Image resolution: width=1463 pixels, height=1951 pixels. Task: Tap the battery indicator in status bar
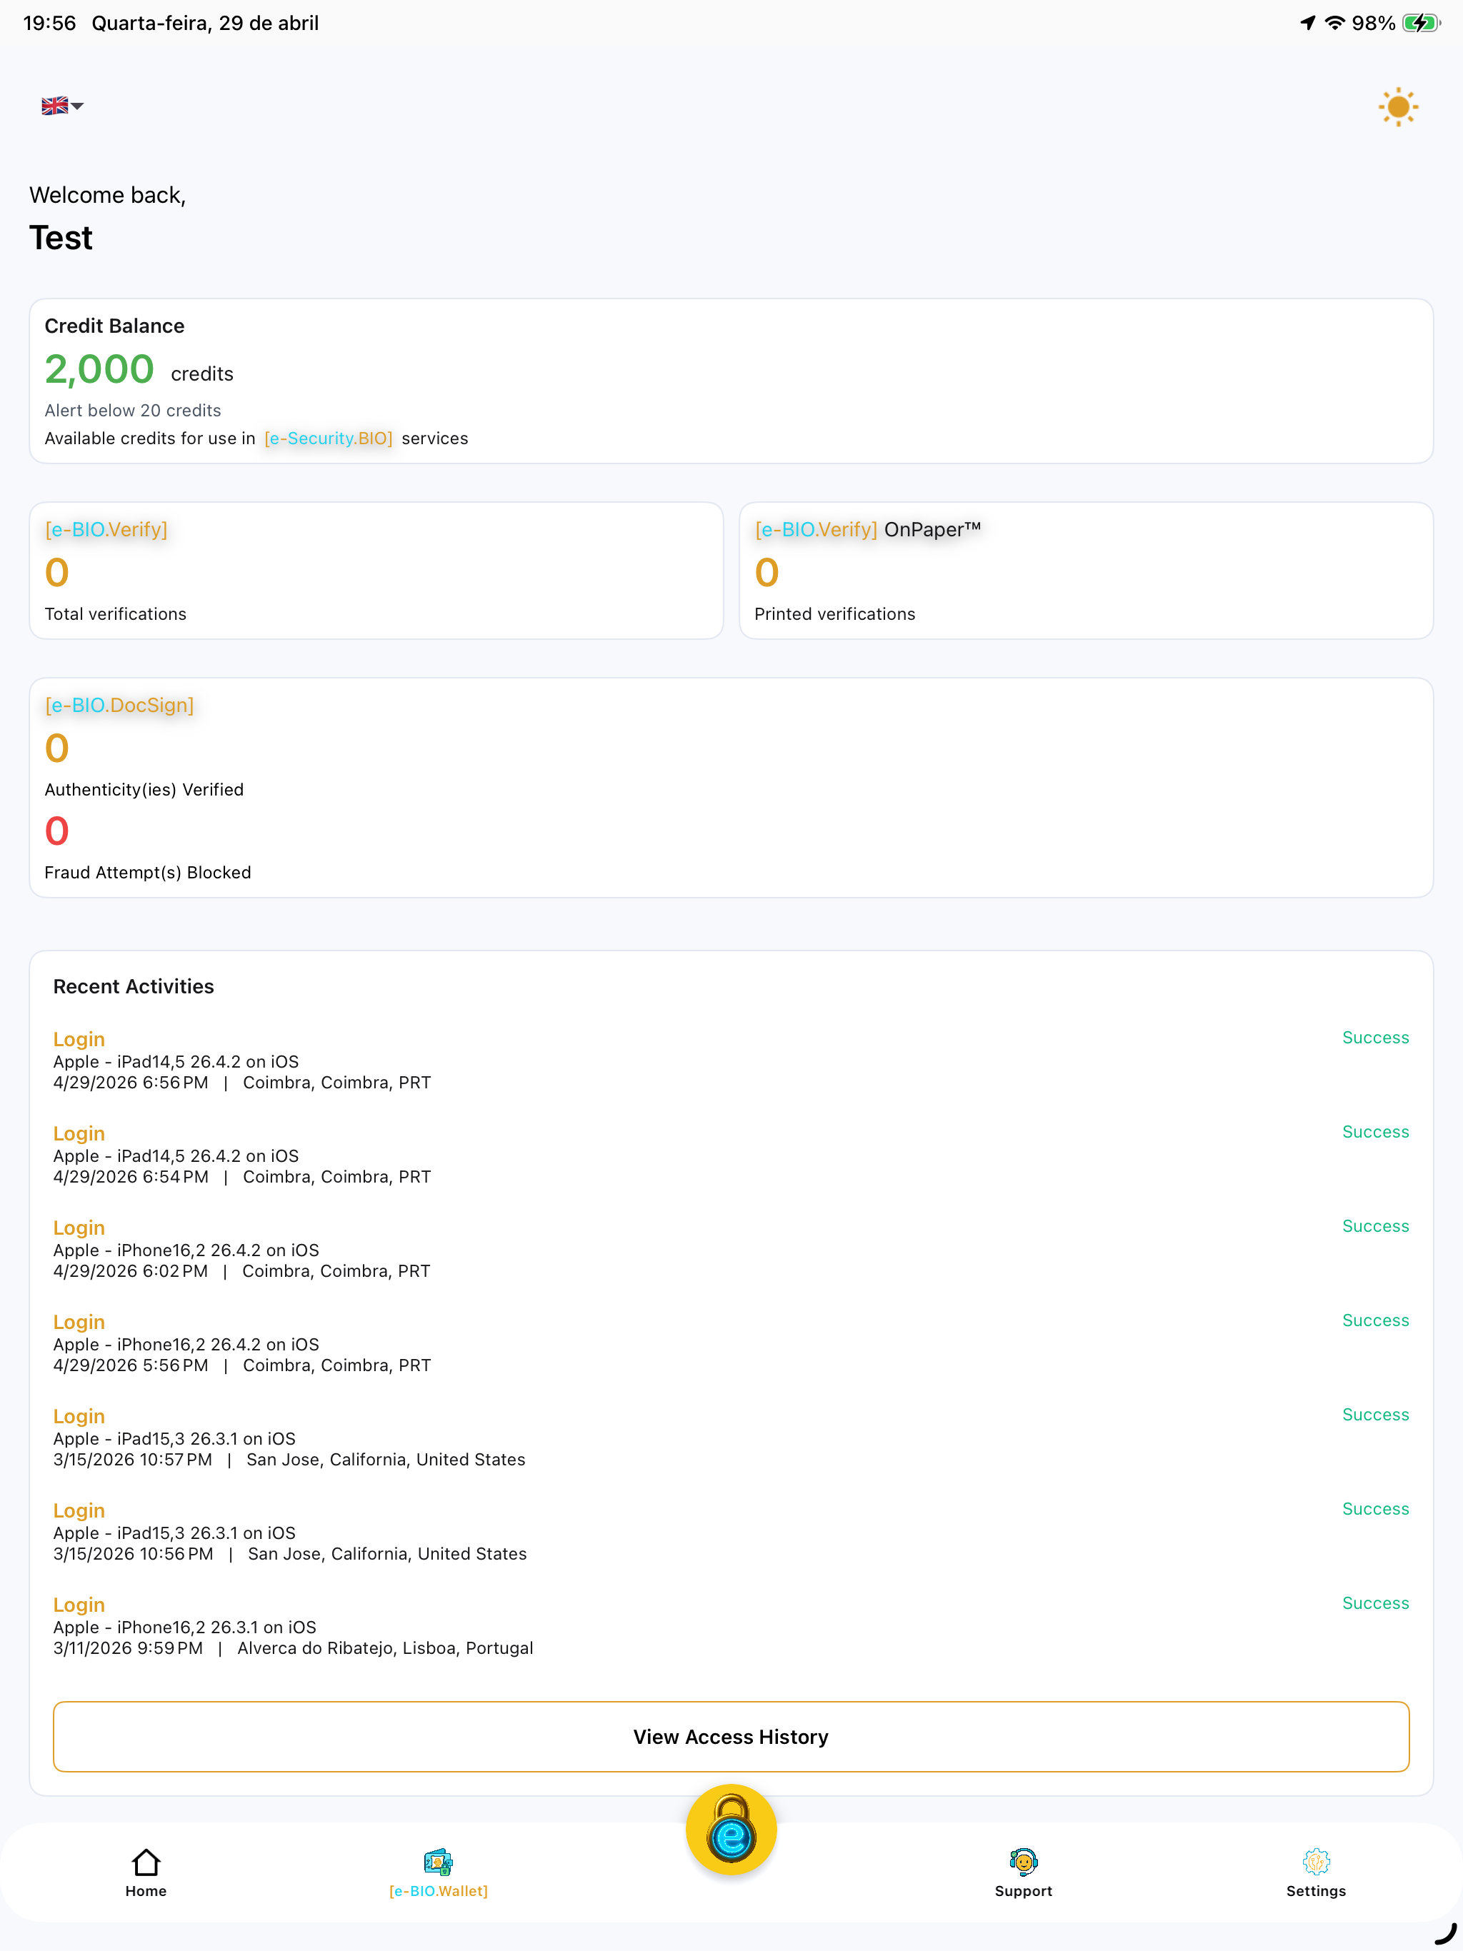[x=1422, y=23]
